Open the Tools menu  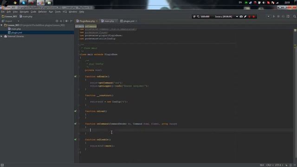pyautogui.click(x=58, y=12)
